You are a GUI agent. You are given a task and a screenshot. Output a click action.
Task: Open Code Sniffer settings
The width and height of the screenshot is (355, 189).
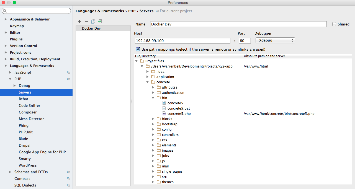click(30, 106)
